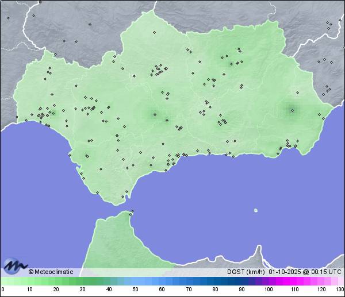Click the 01-10-2025 @ 00:15 UTC timestamp
This screenshot has width=345, height=297.
point(305,272)
